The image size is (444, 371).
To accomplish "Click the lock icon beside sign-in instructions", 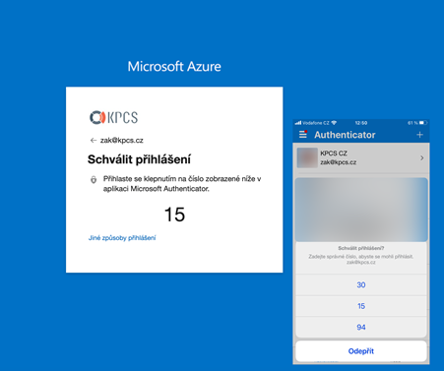I will tap(94, 179).
